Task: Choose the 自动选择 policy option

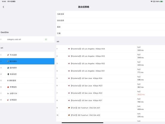Action: (x=111, y=20)
